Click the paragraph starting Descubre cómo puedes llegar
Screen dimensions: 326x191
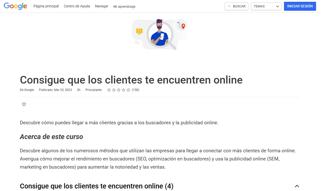click(x=119, y=122)
